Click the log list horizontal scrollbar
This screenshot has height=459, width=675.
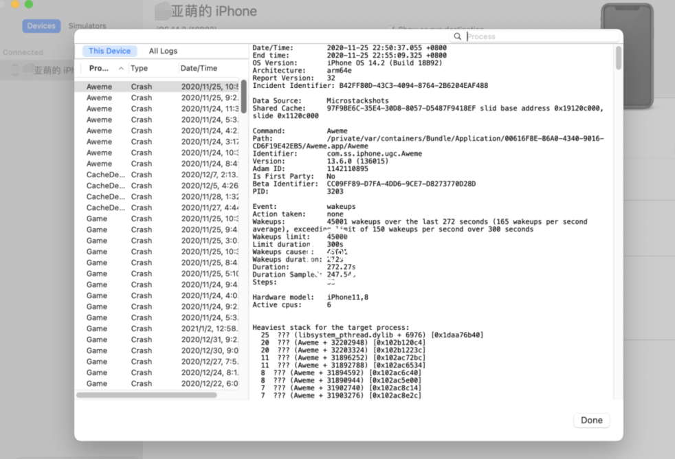[146, 395]
